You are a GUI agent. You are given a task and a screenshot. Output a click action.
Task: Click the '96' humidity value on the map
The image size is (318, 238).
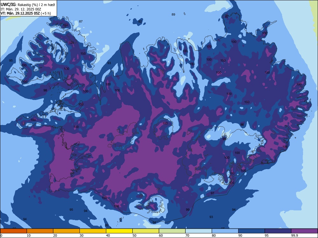click(x=242, y=124)
